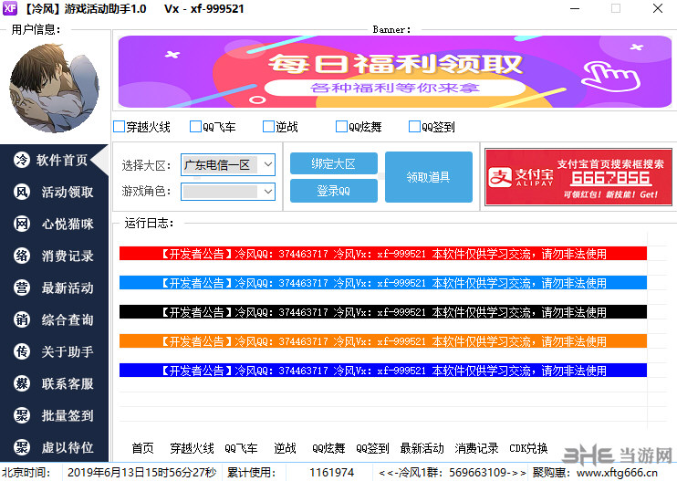Click the 累计使用 count 1161974
Viewport: 677px width, 481px height.
coord(331,473)
